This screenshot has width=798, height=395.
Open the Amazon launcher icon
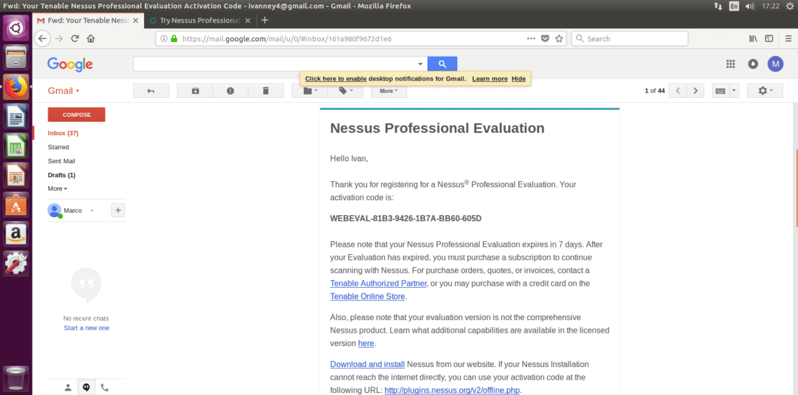(x=16, y=234)
